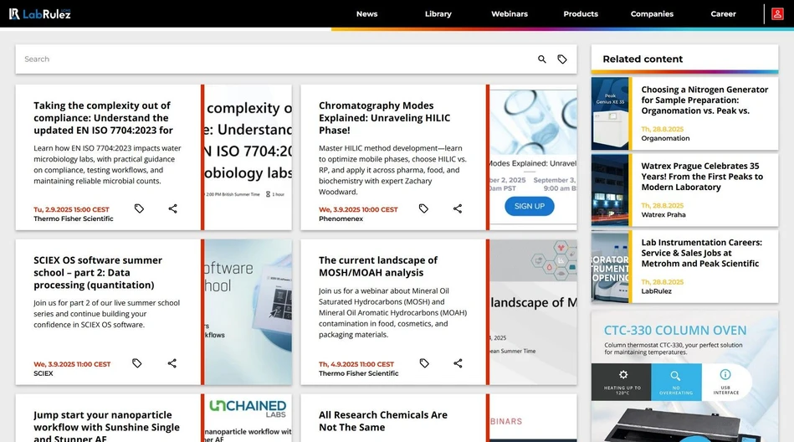Open the user account icon
The image size is (794, 442).
pyautogui.click(x=776, y=13)
